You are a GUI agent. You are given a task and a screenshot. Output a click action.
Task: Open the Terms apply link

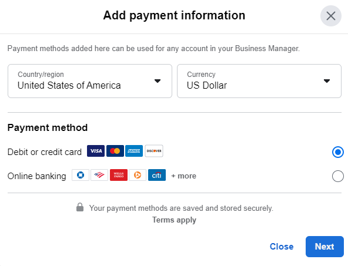(174, 220)
